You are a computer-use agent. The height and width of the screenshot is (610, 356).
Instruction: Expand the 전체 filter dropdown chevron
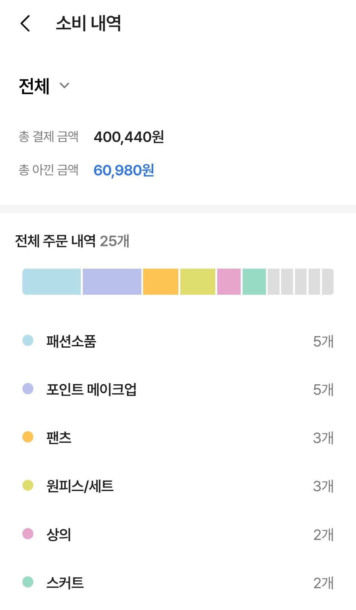(64, 86)
